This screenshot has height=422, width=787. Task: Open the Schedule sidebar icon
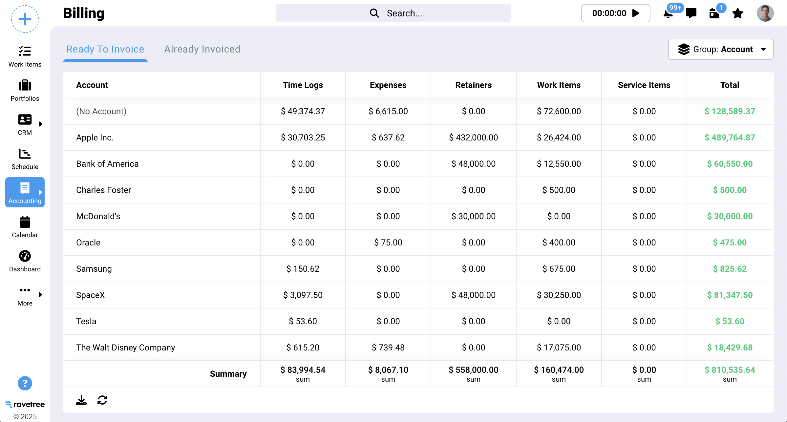point(25,159)
